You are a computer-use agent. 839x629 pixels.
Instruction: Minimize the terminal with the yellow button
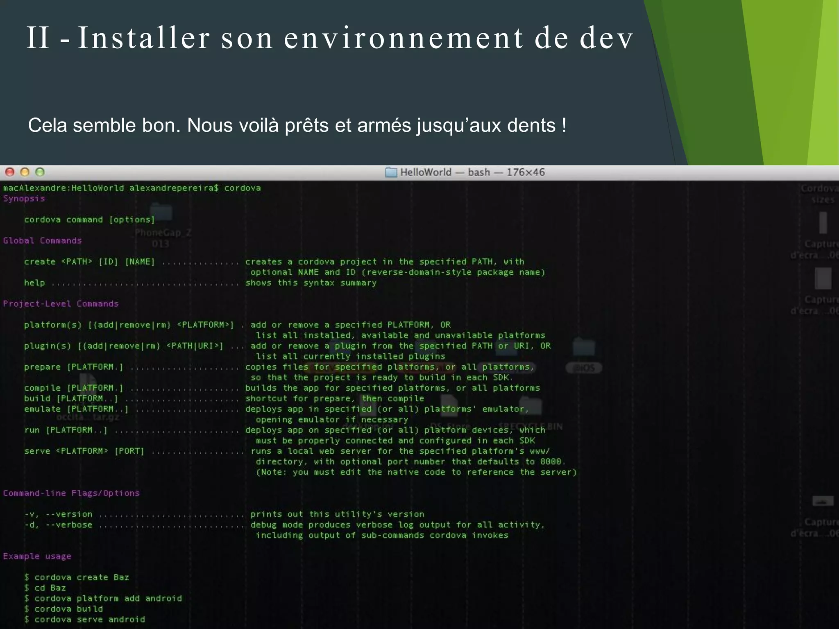[x=25, y=172]
